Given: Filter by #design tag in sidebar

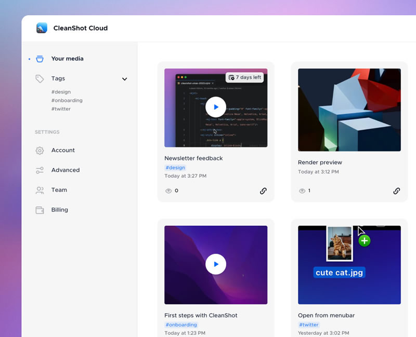Looking at the screenshot, I should click(61, 92).
